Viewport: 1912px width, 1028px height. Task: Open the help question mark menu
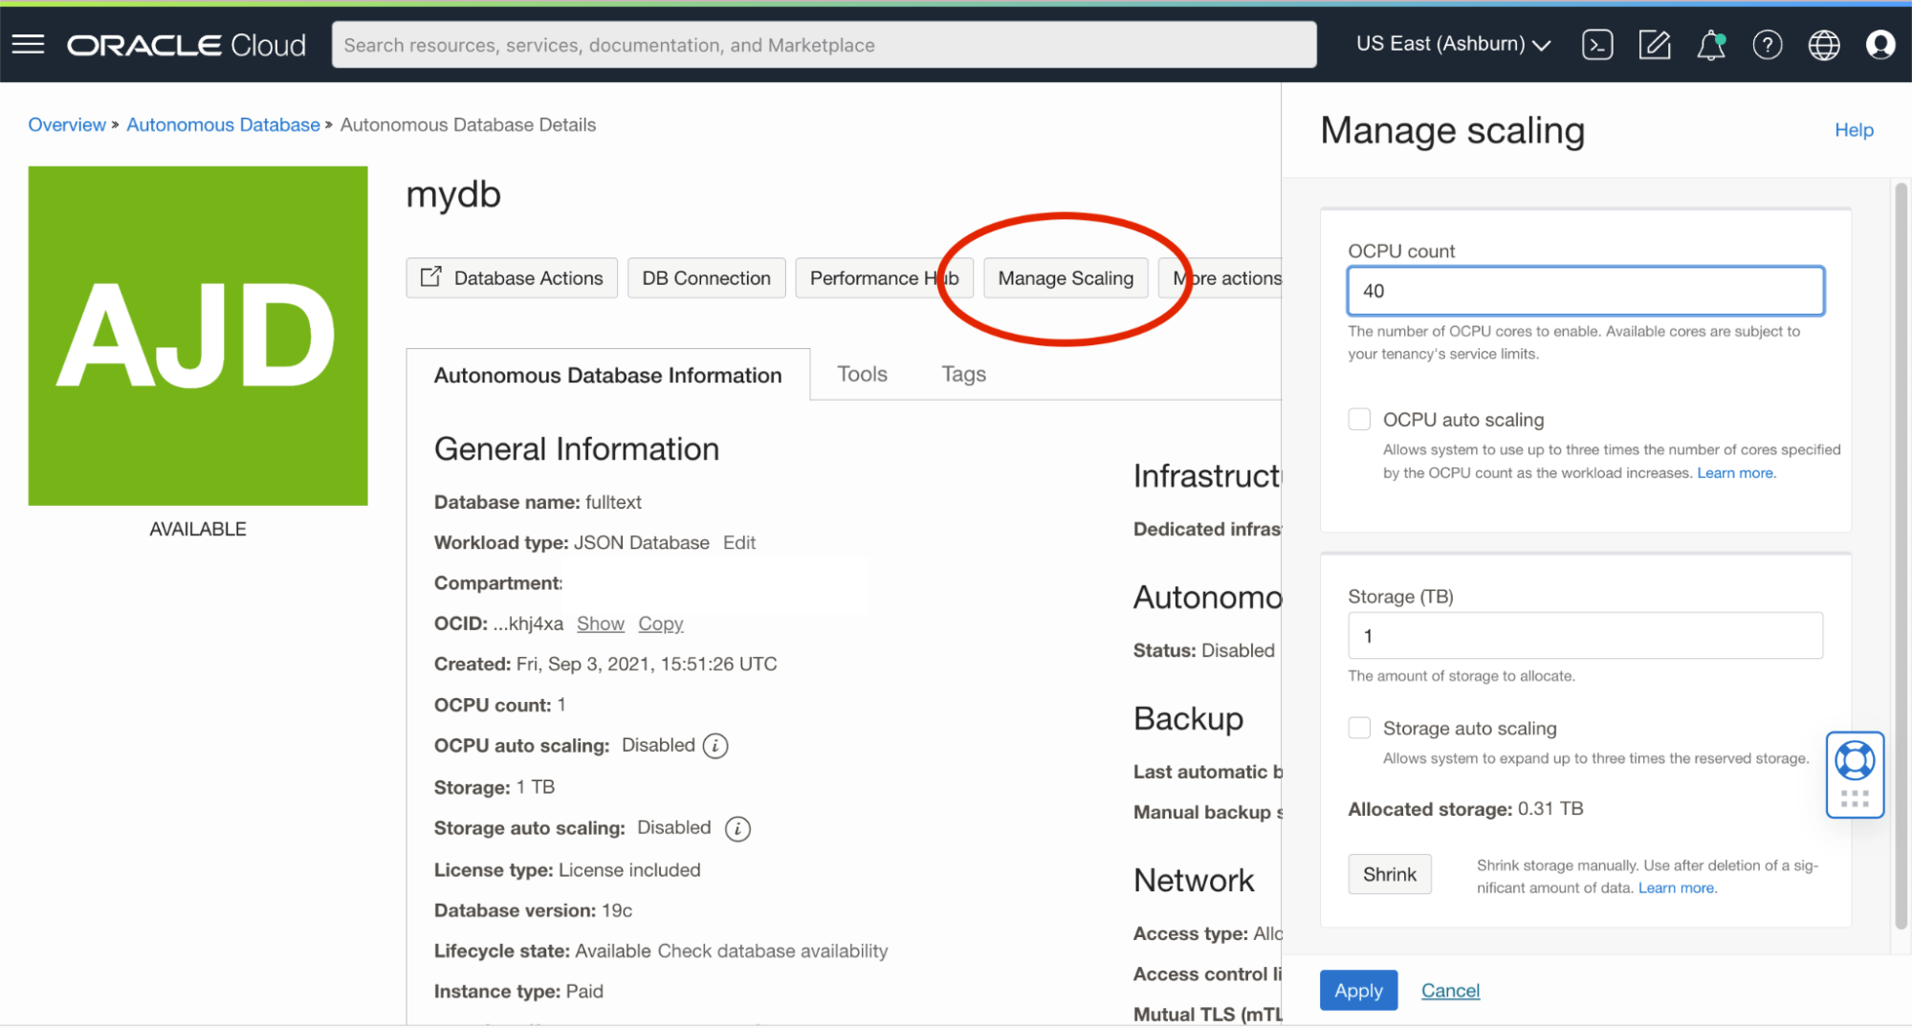click(1769, 44)
